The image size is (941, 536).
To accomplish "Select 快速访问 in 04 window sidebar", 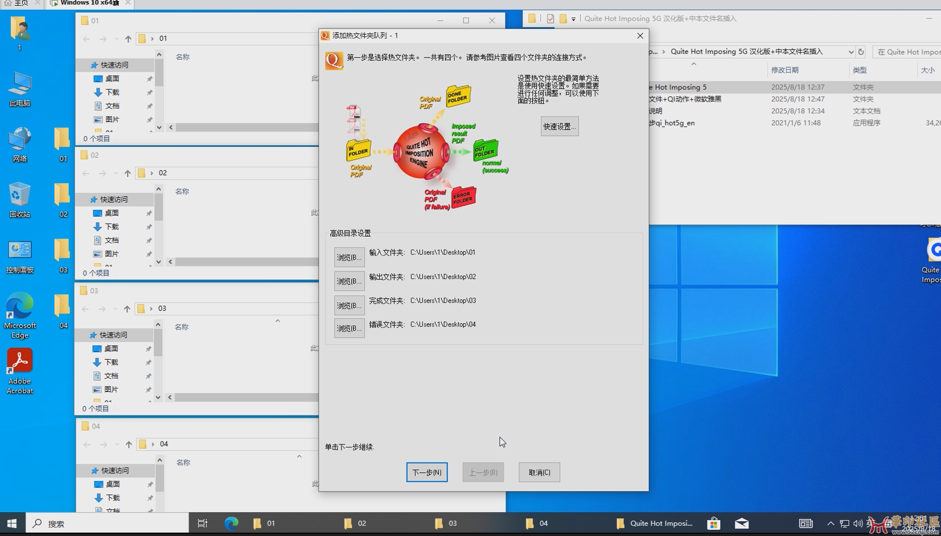I will (x=115, y=471).
